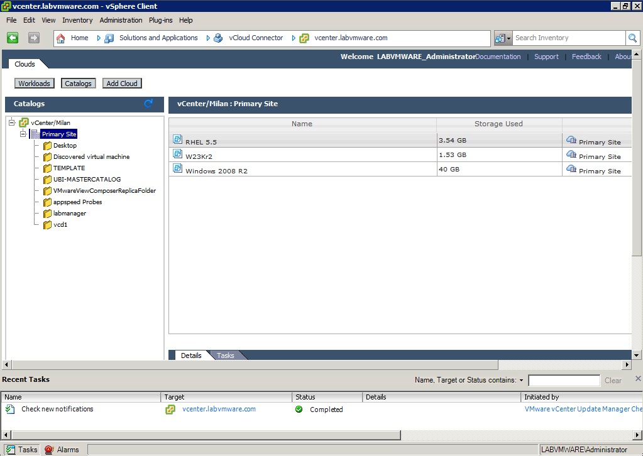
Task: Click the W23Kr2 template icon
Action: point(177,154)
